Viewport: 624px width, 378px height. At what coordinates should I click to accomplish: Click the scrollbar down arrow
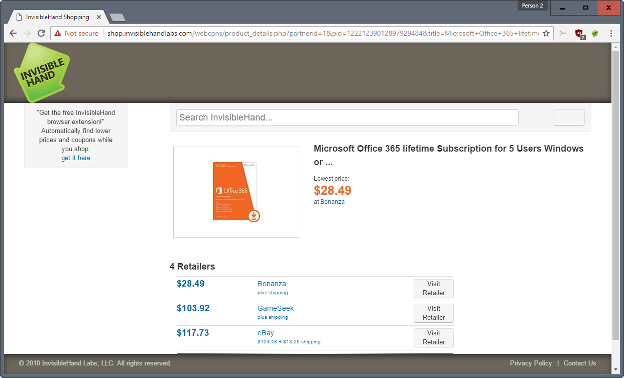pos(615,370)
